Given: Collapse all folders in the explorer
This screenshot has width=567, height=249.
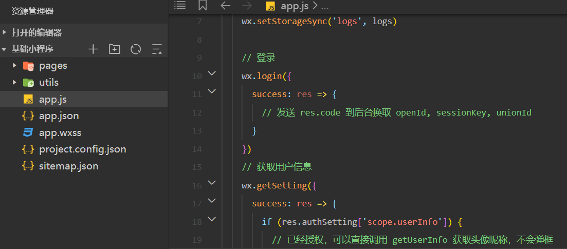Looking at the screenshot, I should coord(157,49).
